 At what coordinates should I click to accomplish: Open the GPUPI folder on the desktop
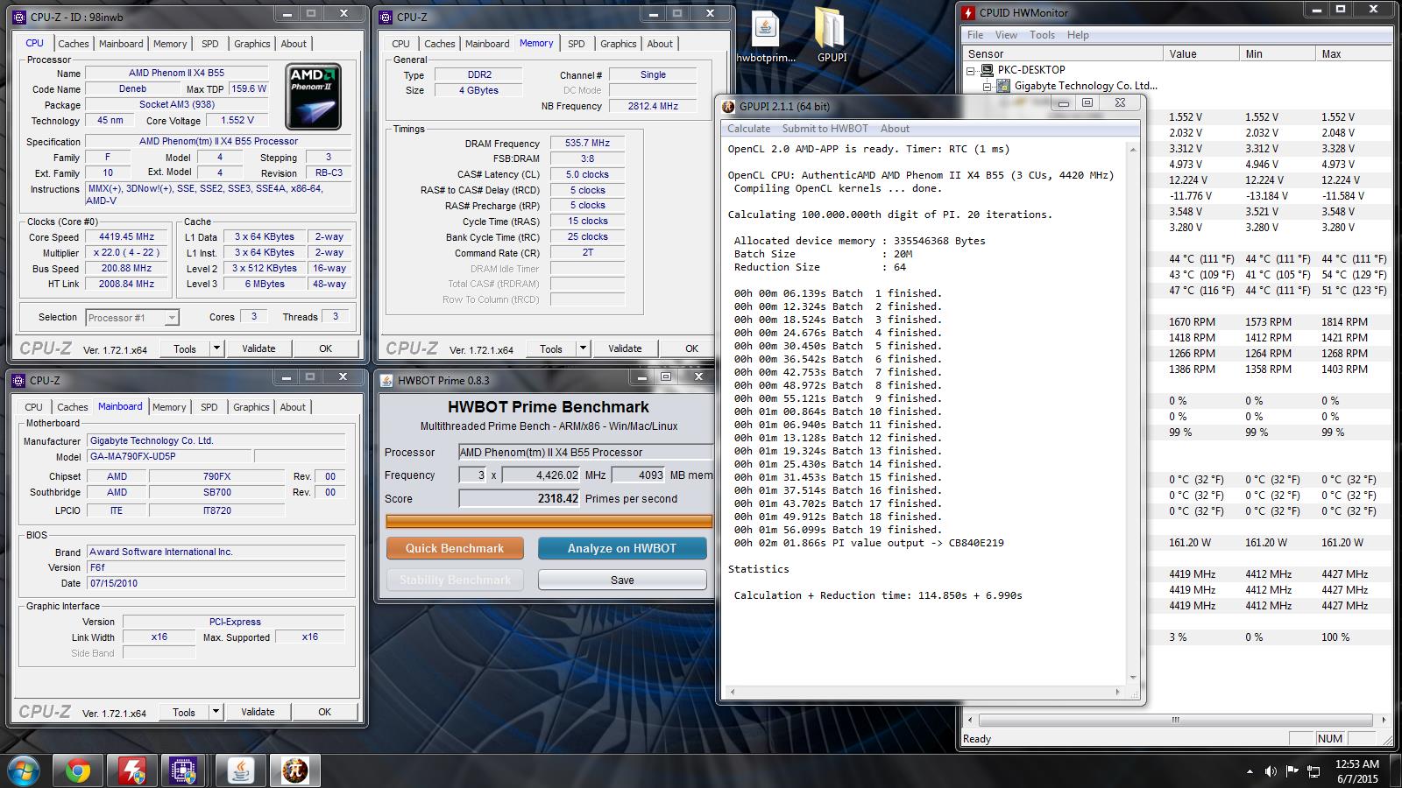pos(831,29)
